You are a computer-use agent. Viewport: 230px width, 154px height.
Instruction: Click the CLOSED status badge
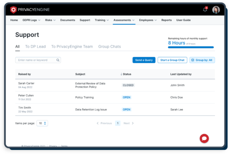coord(128,85)
